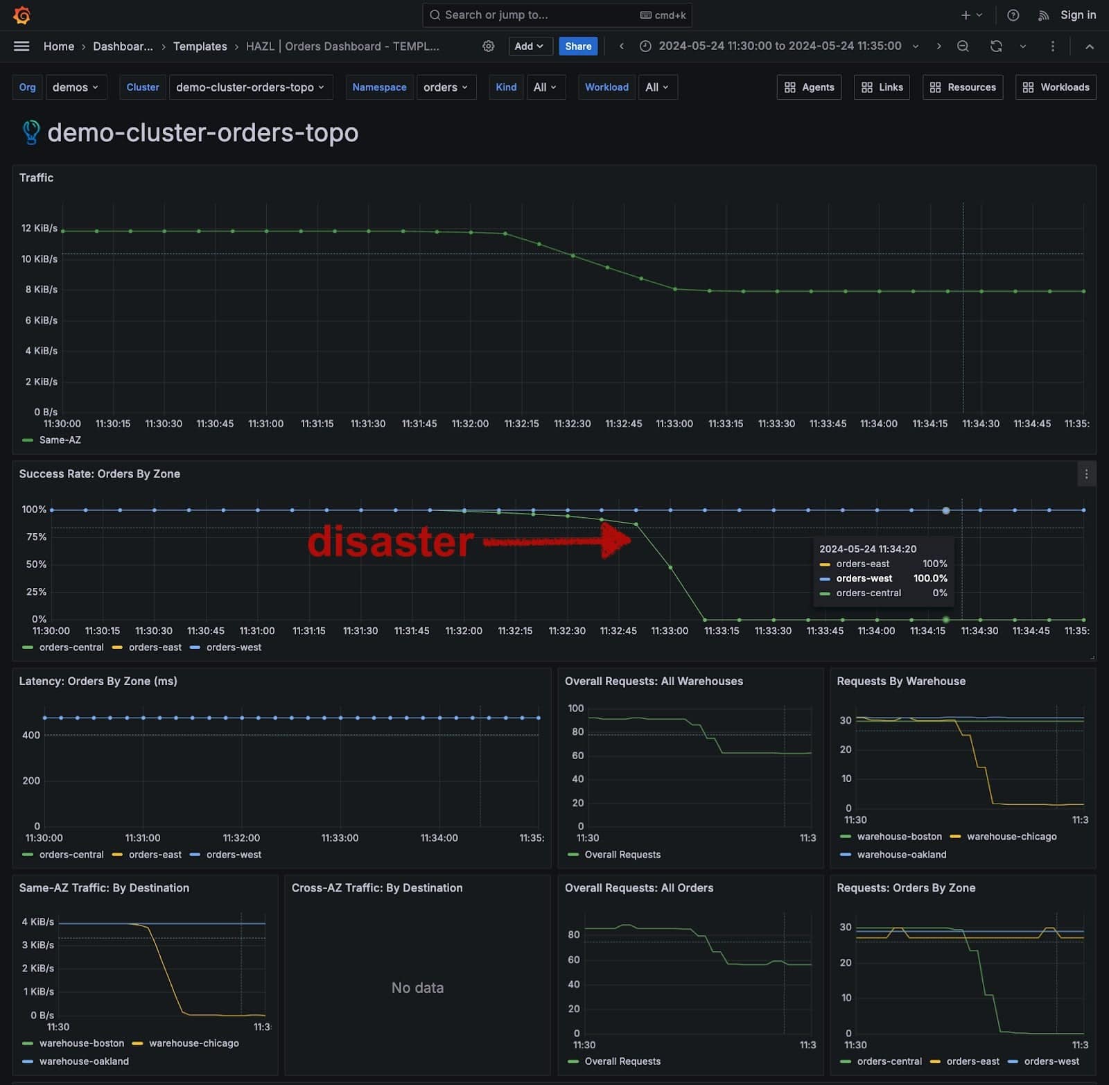The height and width of the screenshot is (1085, 1109).
Task: Click Sign in
Action: pos(1079,15)
